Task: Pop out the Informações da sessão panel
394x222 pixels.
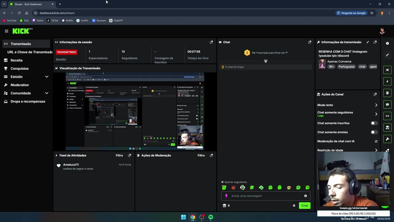Action: 211,42
